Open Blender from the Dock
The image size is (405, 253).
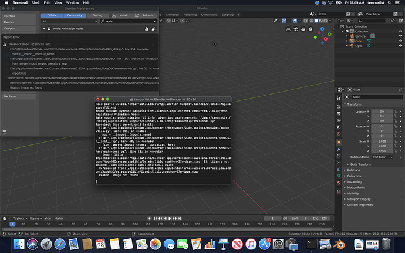pyautogui.click(x=339, y=244)
